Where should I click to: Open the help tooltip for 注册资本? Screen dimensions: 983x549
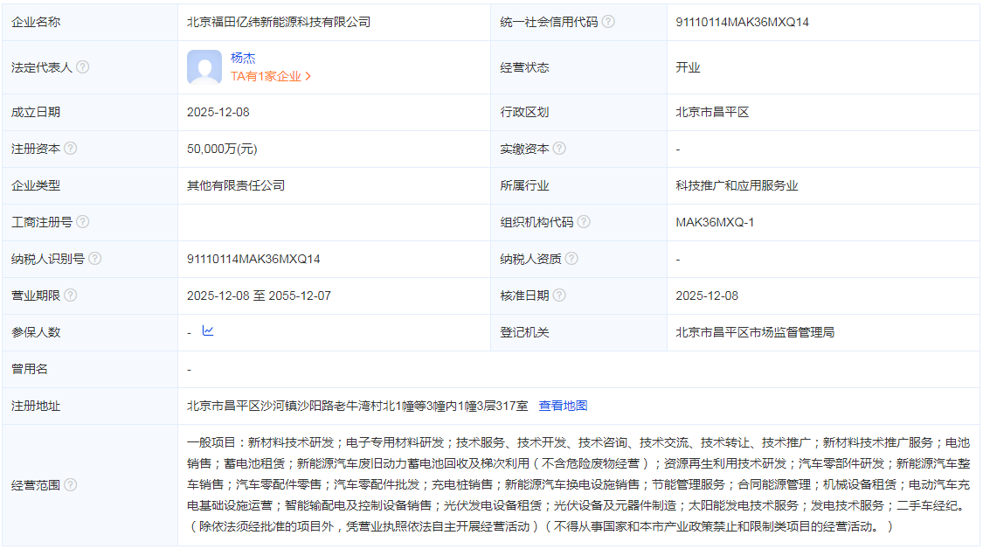tap(71, 149)
